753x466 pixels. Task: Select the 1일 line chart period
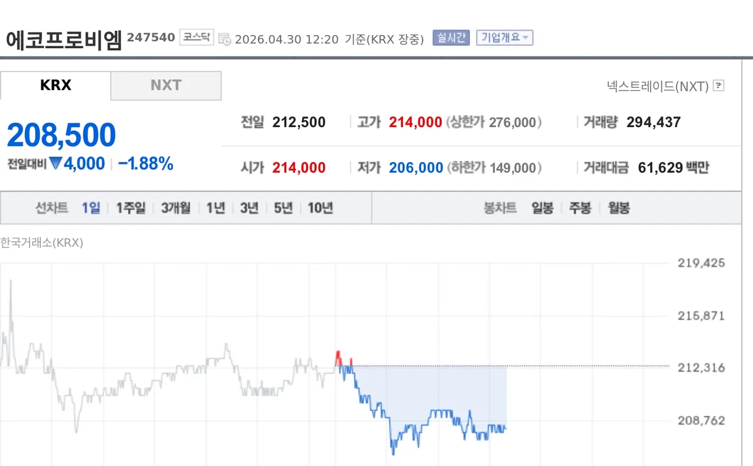pos(90,208)
